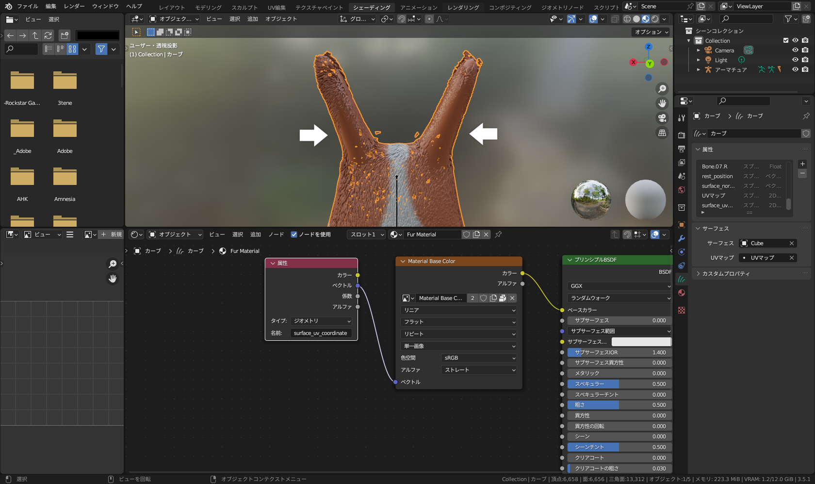Collapse the Collection tree in outliner
The height and width of the screenshot is (484, 815).
[x=689, y=41]
